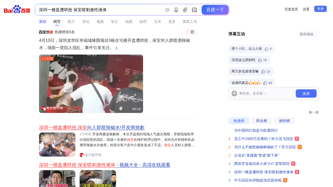Attach a file using paperclip icon
Screen dimensions: 333x187
point(185,10)
